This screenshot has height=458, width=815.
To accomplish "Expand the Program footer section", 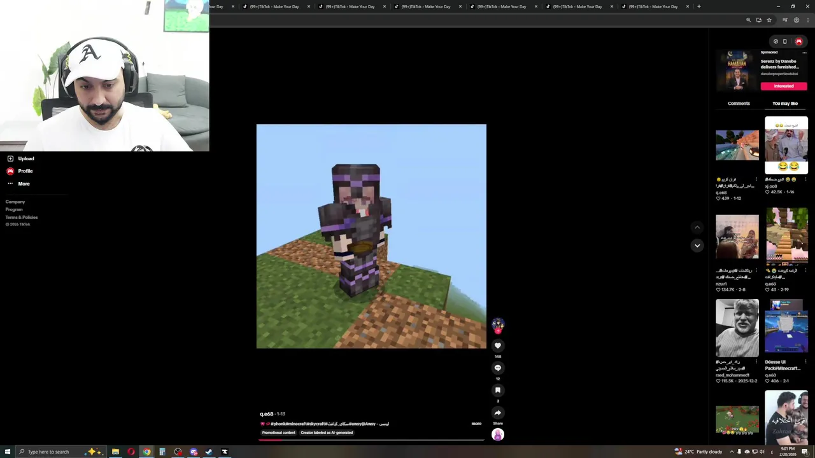I will (x=14, y=209).
